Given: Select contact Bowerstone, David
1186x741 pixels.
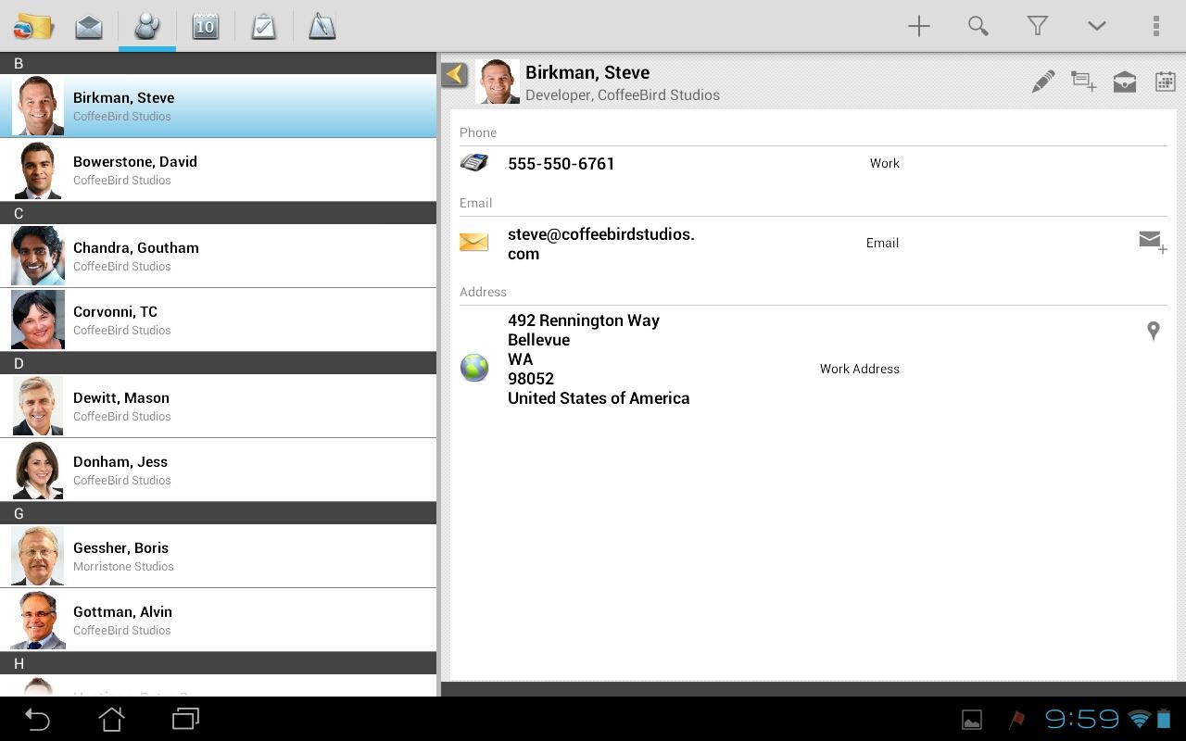Looking at the screenshot, I should point(219,170).
